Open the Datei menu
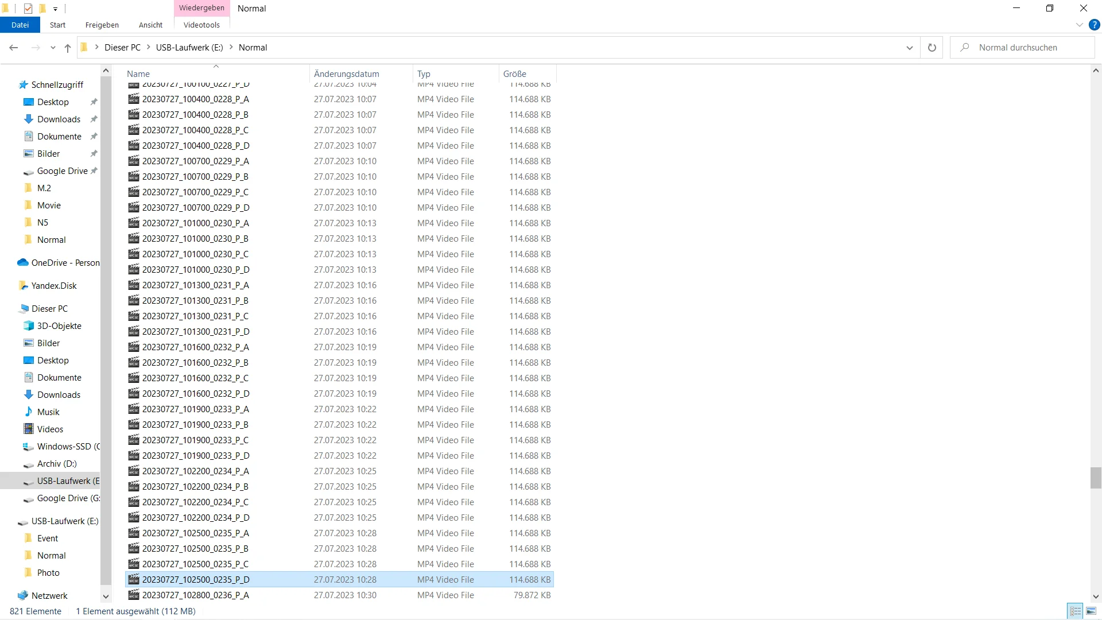 click(x=20, y=25)
